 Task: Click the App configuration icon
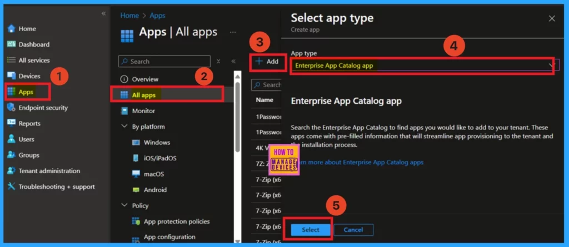click(136, 239)
